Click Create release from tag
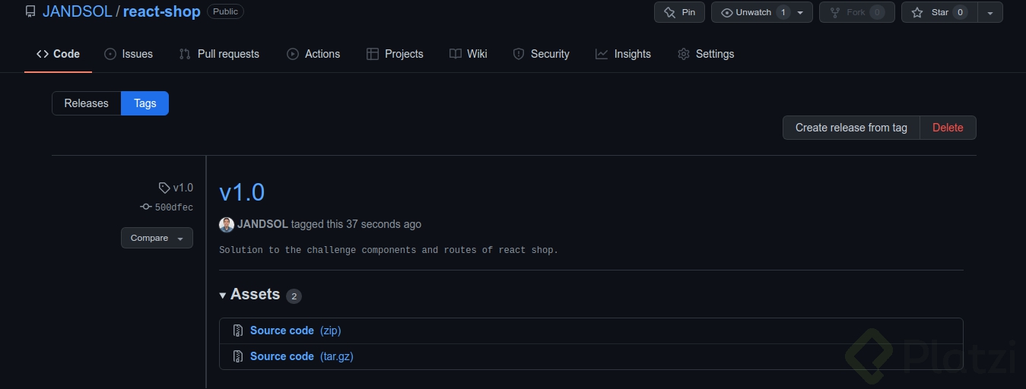This screenshot has height=389, width=1026. pyautogui.click(x=851, y=128)
